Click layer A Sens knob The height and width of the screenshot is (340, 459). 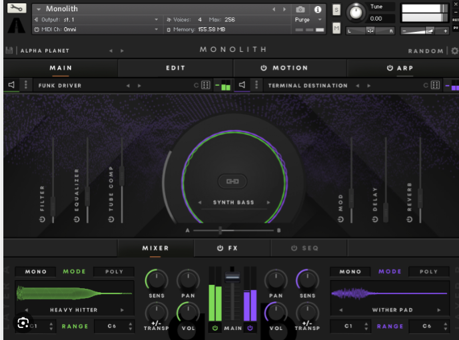(x=157, y=280)
